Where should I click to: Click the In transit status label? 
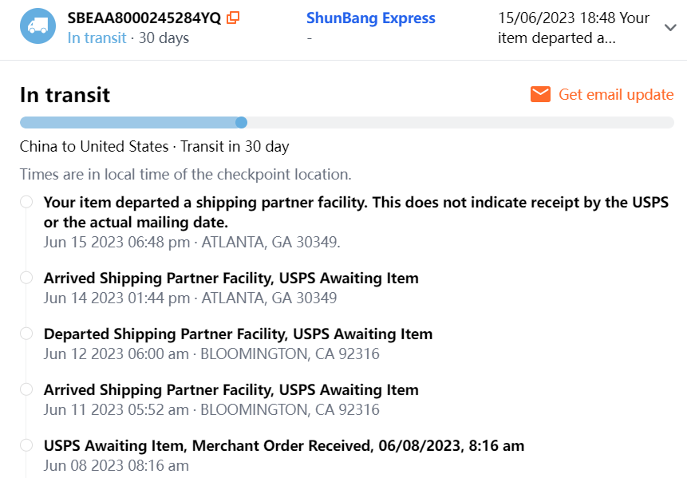pyautogui.click(x=97, y=38)
